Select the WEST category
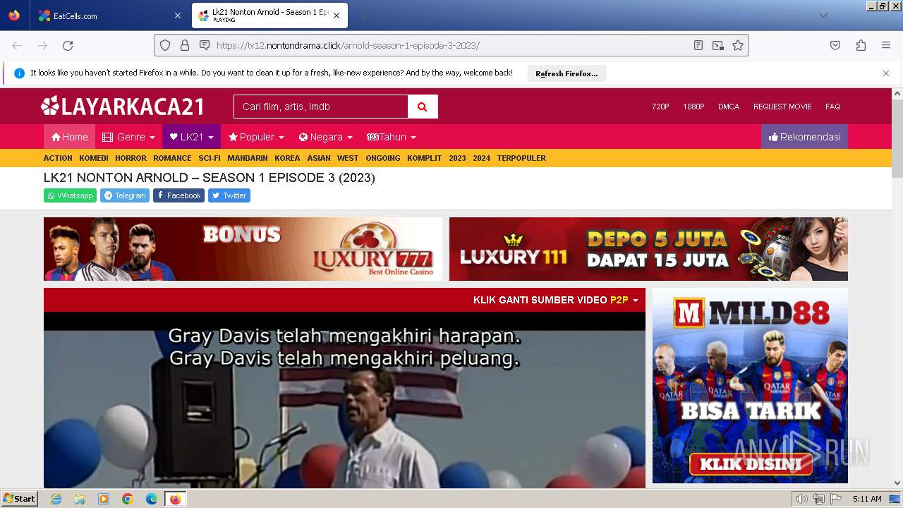 (348, 158)
